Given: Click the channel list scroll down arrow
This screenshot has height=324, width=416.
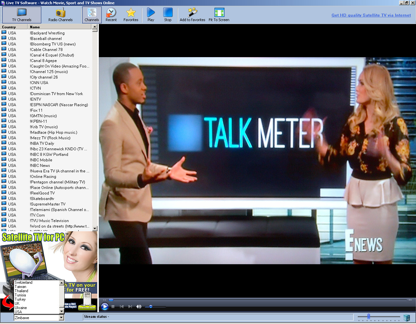Looking at the screenshot, I should (x=95, y=228).
